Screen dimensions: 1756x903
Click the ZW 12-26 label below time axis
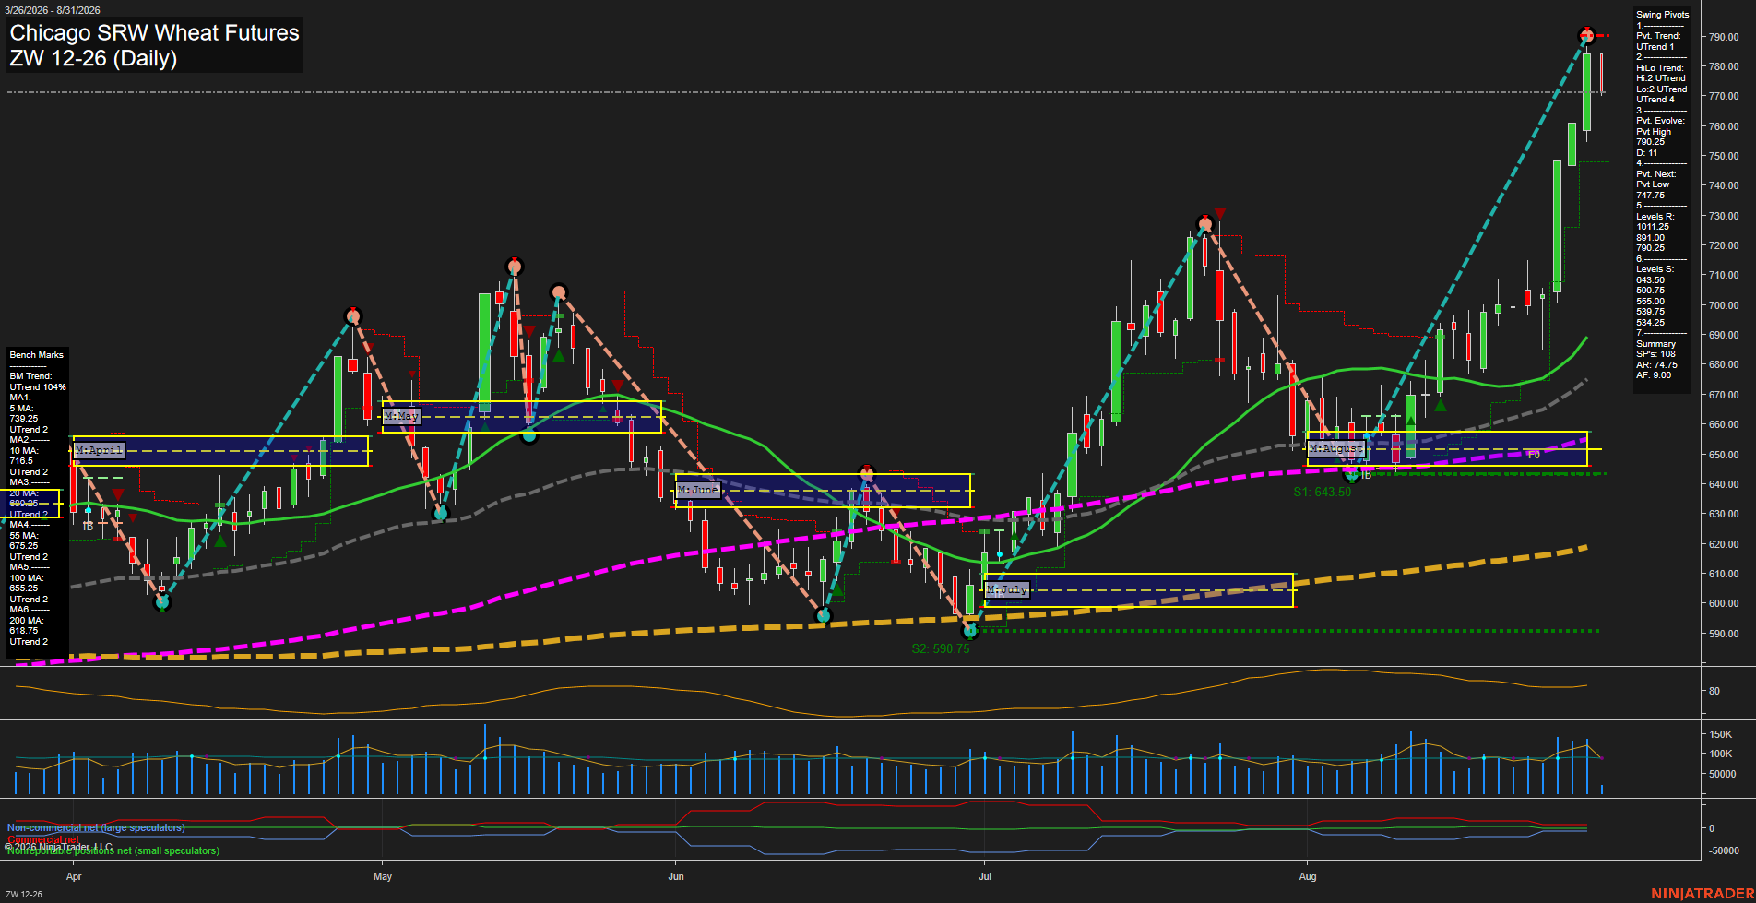point(24,895)
